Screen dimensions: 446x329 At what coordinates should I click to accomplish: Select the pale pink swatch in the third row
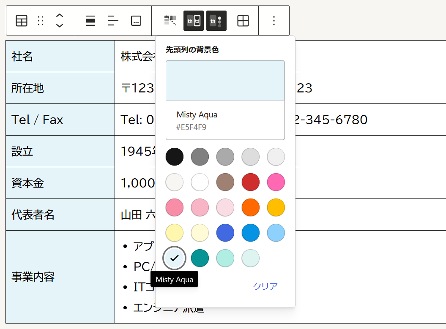click(225, 207)
